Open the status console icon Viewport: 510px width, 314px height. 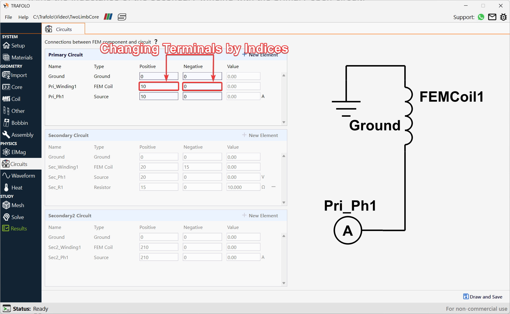click(7, 309)
